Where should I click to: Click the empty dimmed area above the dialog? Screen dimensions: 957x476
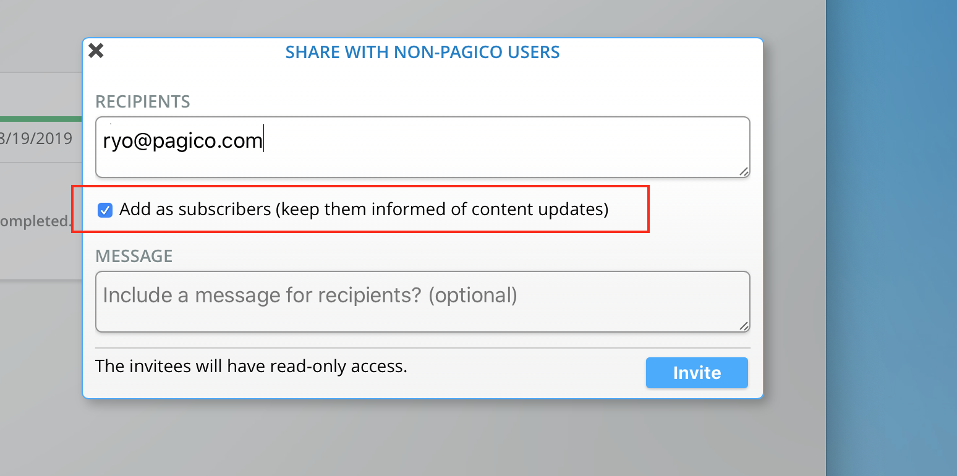coord(420,17)
